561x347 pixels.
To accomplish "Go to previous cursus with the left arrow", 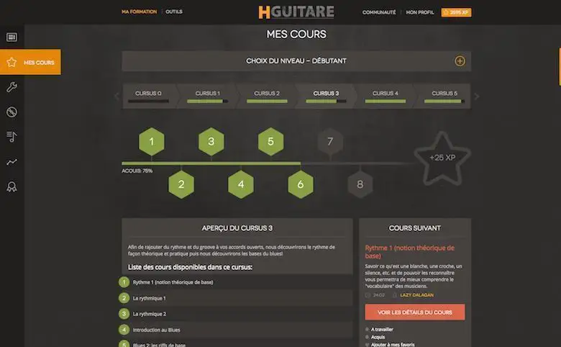I will [117, 96].
